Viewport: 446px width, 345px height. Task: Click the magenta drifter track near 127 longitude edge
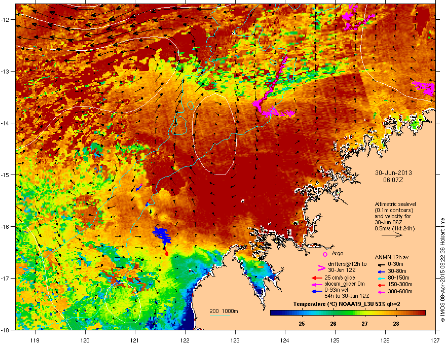click(x=424, y=88)
